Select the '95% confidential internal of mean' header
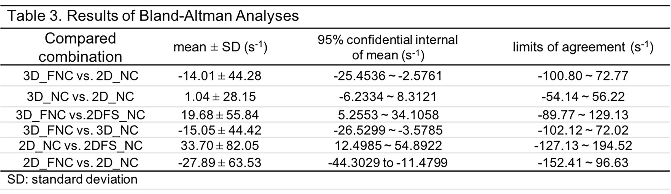This screenshot has height=194, width=671. (x=388, y=47)
